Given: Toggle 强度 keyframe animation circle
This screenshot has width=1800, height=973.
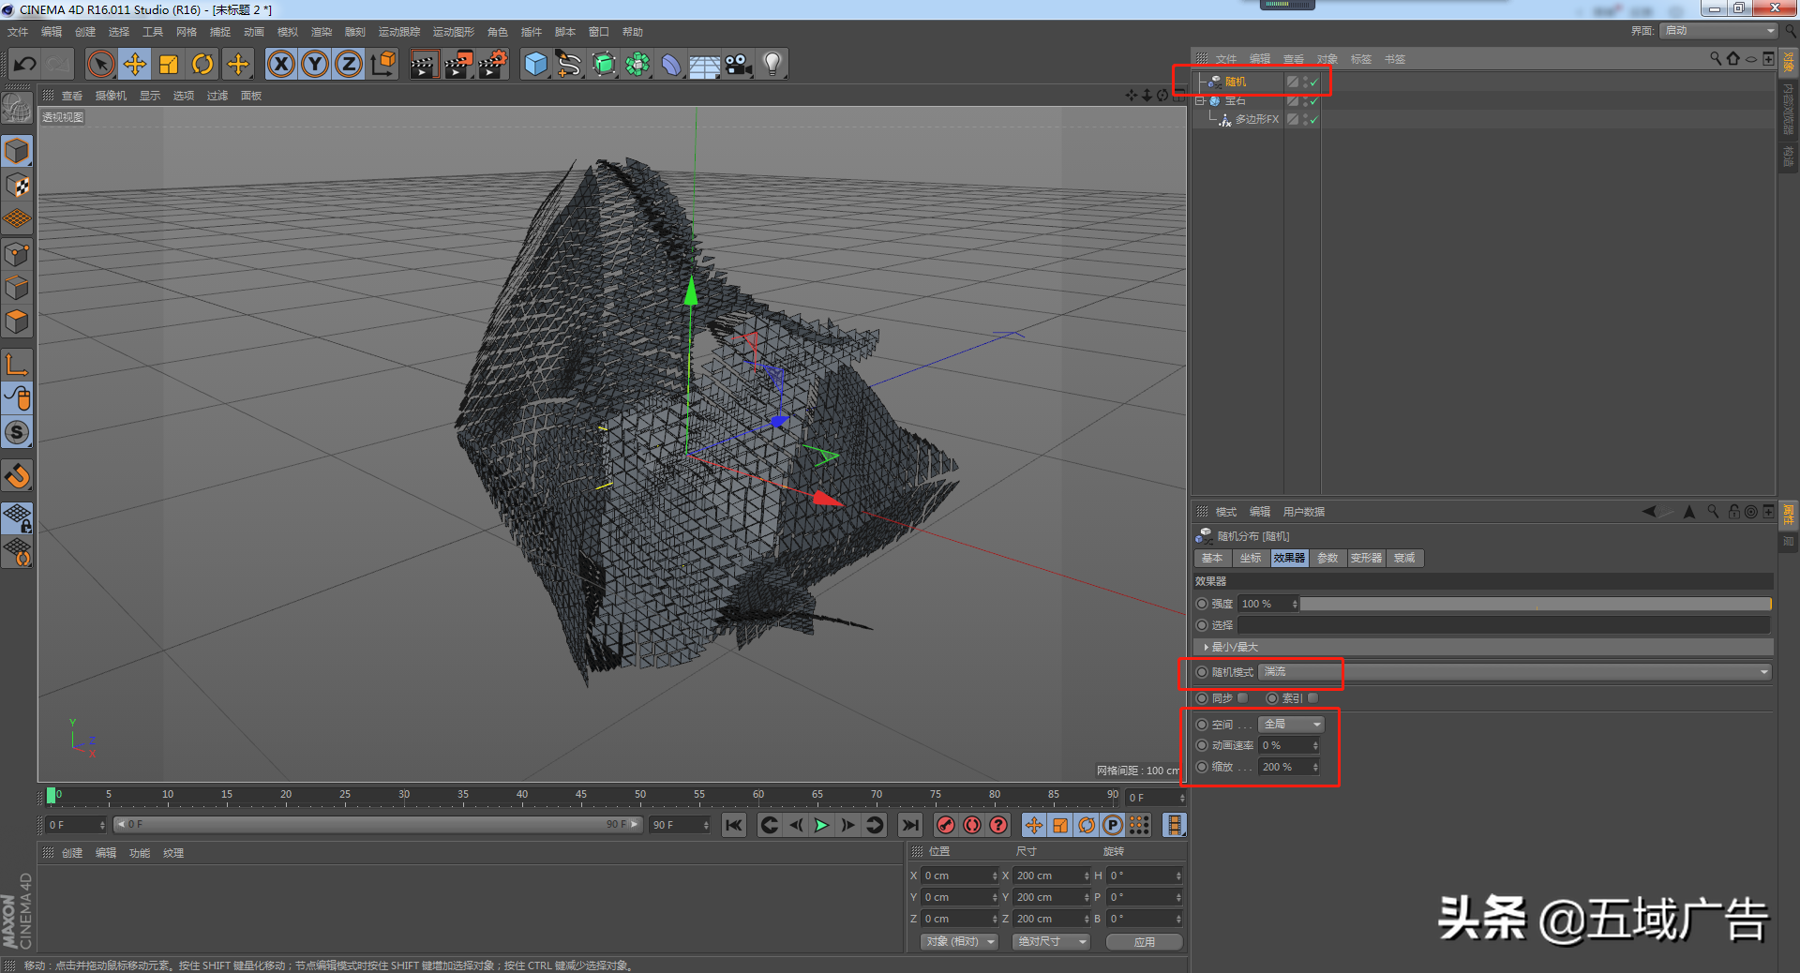Looking at the screenshot, I should pos(1202,604).
